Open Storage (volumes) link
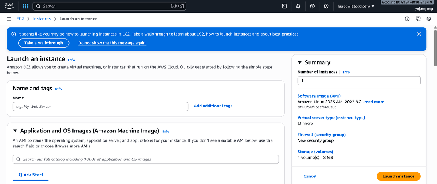This screenshot has width=437, height=184. coord(315,152)
